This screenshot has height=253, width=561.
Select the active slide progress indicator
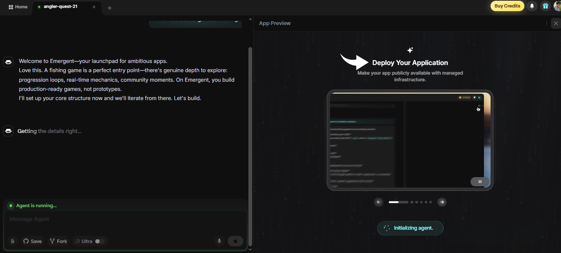pos(398,202)
